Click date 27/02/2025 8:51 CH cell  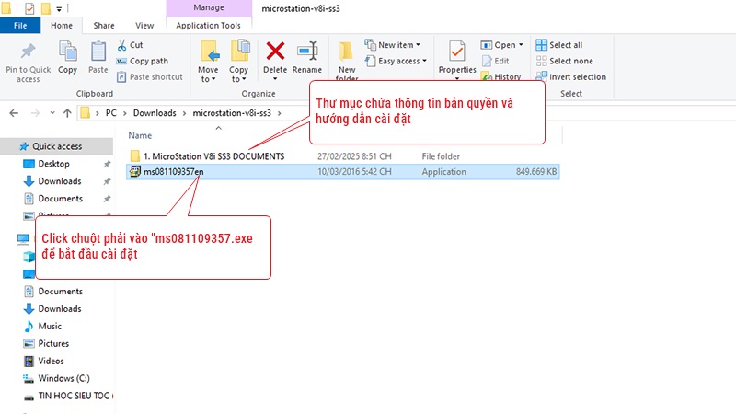click(354, 156)
